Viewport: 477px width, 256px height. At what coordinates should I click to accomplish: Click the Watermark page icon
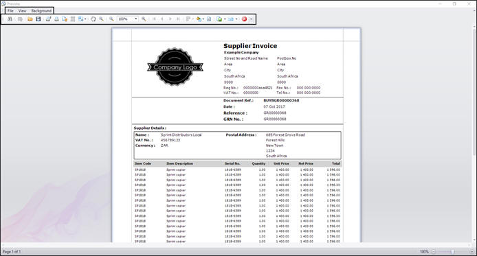tap(209, 19)
